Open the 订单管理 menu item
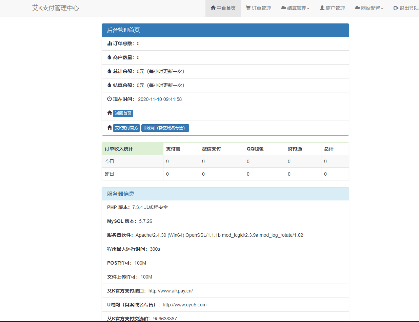This screenshot has width=419, height=322. pos(258,8)
